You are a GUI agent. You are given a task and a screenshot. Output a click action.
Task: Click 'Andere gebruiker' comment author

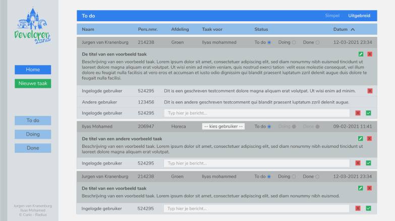click(99, 102)
